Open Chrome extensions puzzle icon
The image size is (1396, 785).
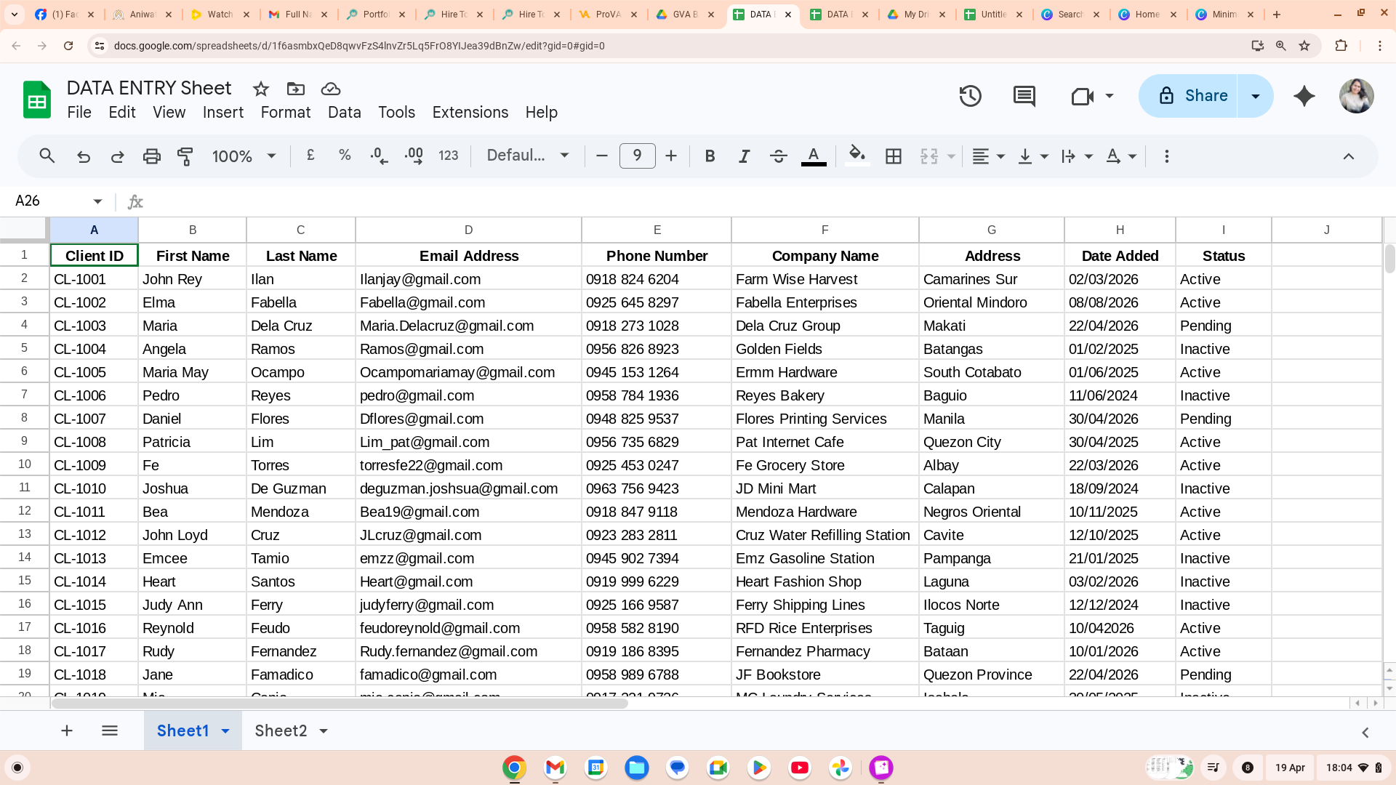click(1341, 46)
